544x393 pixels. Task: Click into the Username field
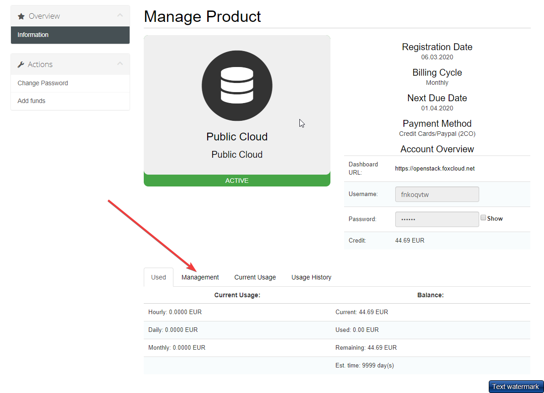pos(437,194)
